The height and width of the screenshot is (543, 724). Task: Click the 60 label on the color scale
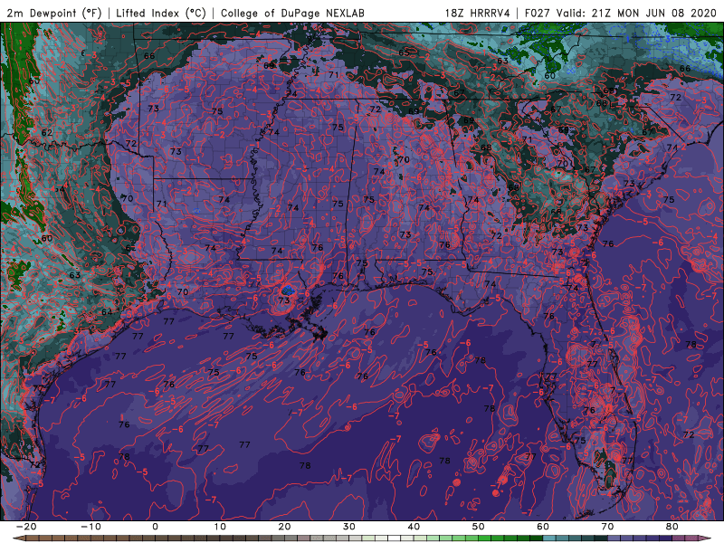[x=543, y=527]
